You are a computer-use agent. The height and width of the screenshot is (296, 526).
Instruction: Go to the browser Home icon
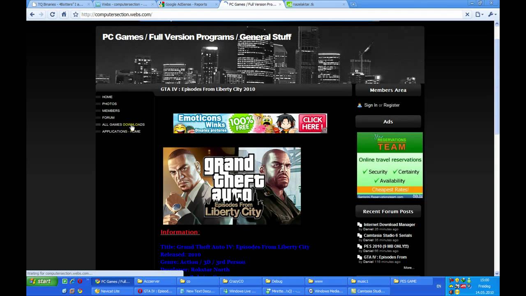tap(64, 14)
